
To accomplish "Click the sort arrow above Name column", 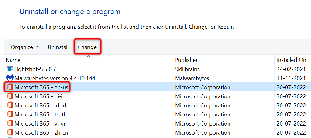I will click(x=88, y=56).
